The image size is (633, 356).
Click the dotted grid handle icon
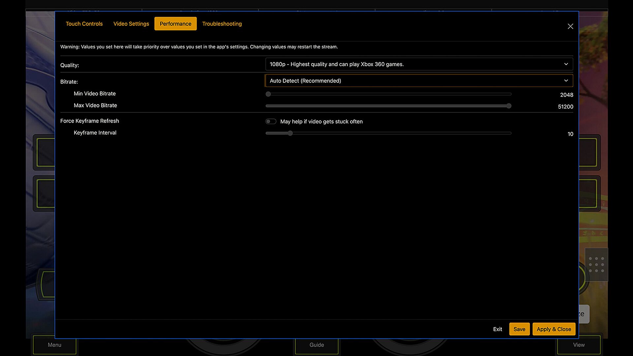coord(596,265)
